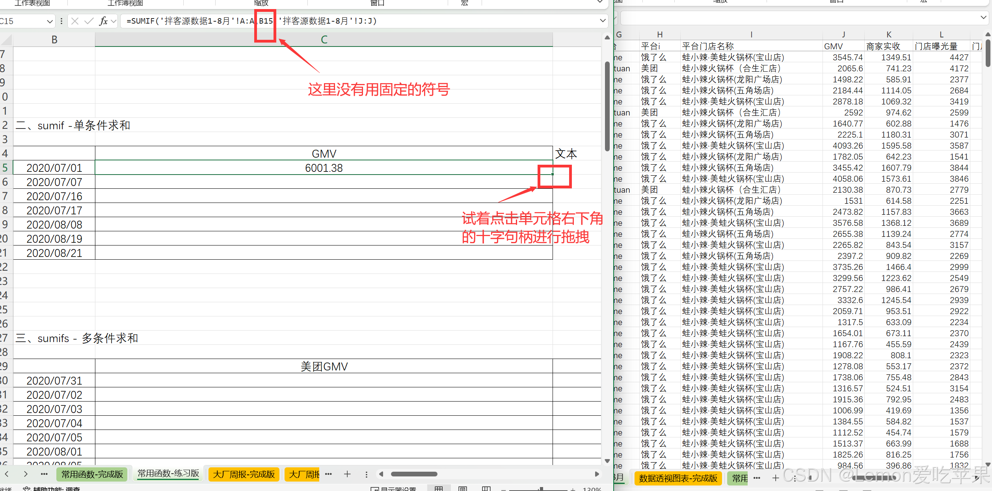Select the 2020/08/21 date cell
This screenshot has width=992, height=491.
54,253
